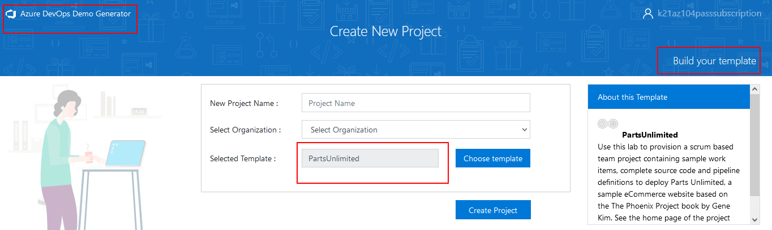Click the Create Project button
Screen dimensions: 772x230
point(493,210)
